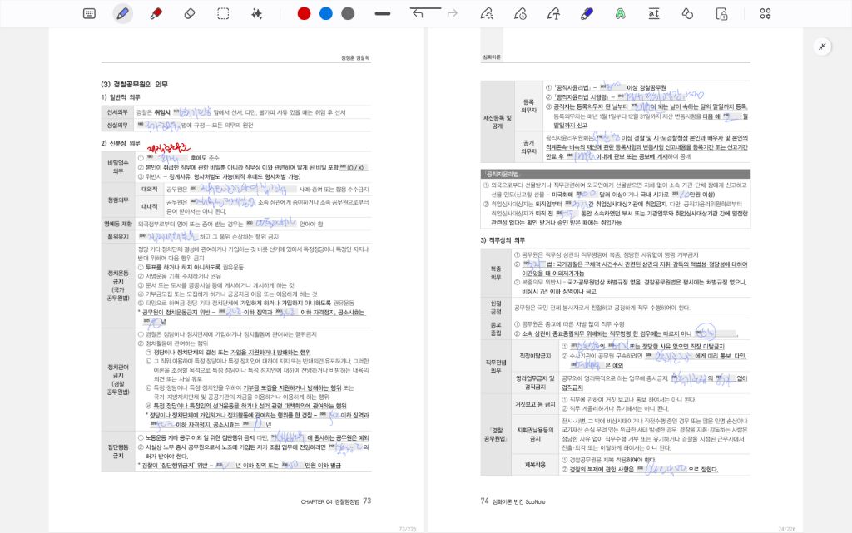Viewport: 852px width, 533px height.
Task: Toggle the blue straight-line pen tool
Action: [x=586, y=13]
